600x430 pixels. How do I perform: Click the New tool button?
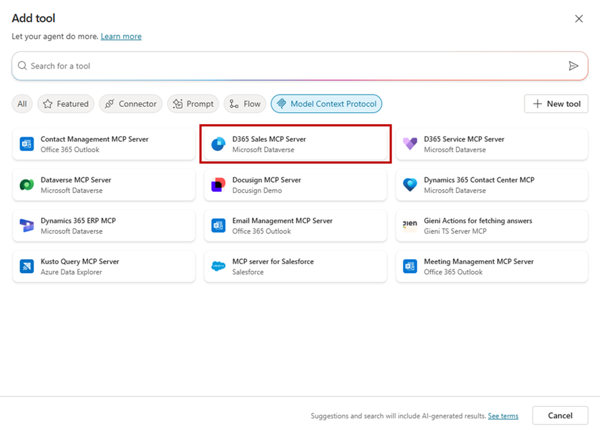(x=556, y=104)
